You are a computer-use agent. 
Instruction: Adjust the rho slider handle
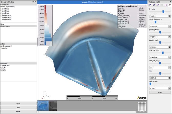click(x=160, y=74)
